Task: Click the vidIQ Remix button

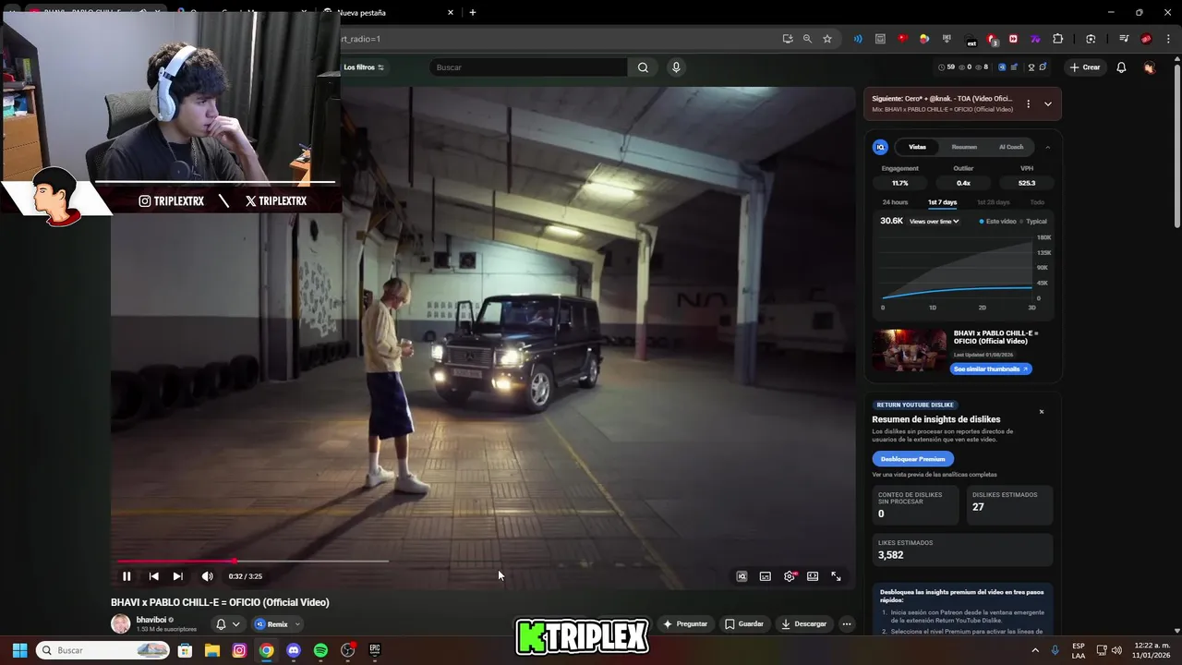Action: point(271,624)
